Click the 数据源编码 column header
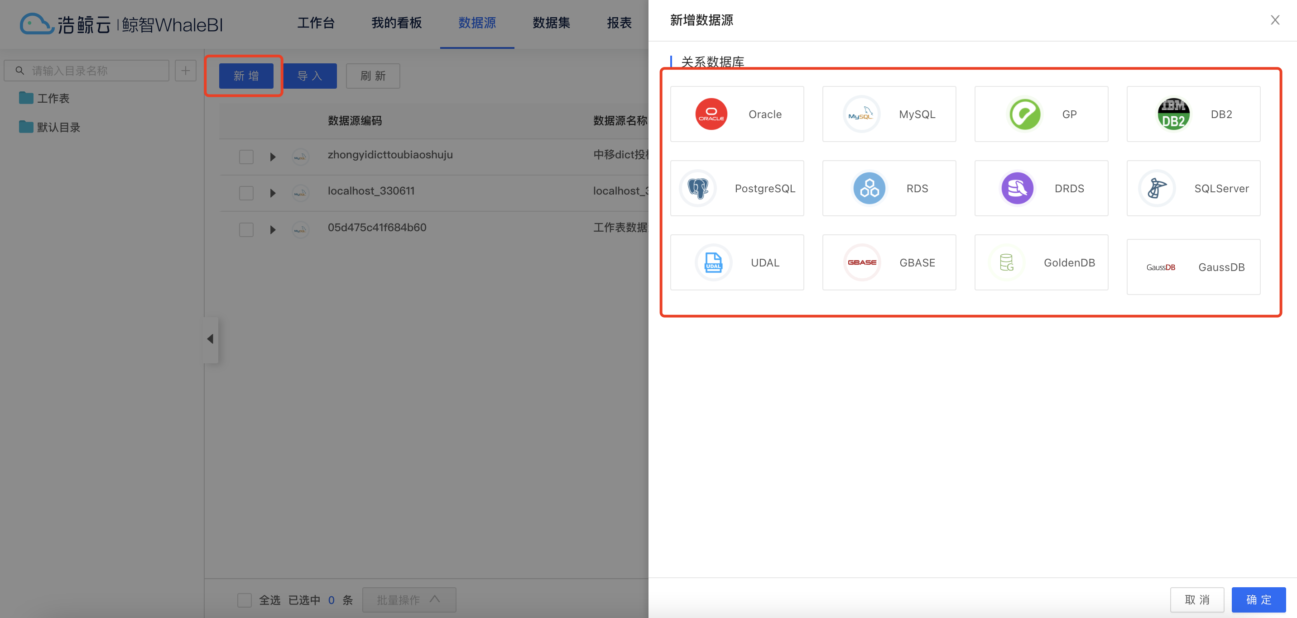The width and height of the screenshot is (1297, 618). pyautogui.click(x=355, y=121)
